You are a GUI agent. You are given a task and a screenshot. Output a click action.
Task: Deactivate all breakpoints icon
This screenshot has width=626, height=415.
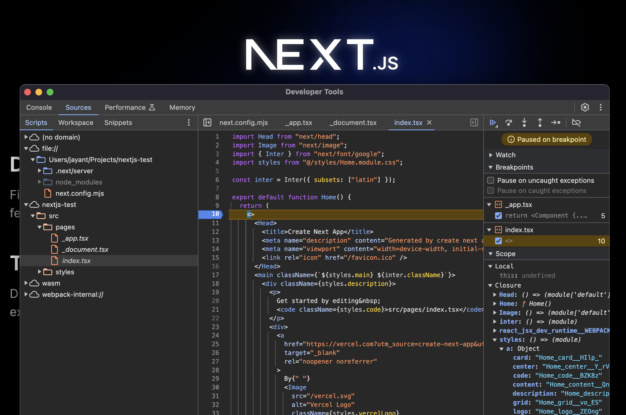point(576,123)
